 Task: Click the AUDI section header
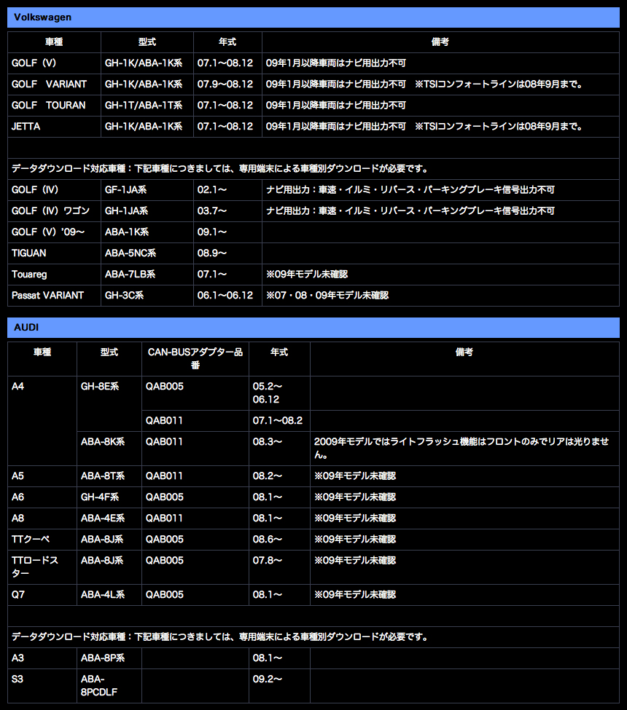[x=313, y=328]
